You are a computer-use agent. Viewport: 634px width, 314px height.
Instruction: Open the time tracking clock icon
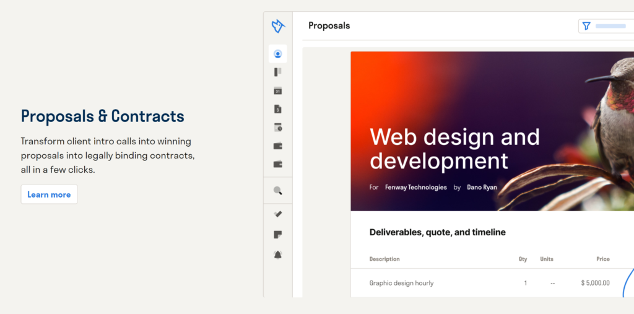278,128
